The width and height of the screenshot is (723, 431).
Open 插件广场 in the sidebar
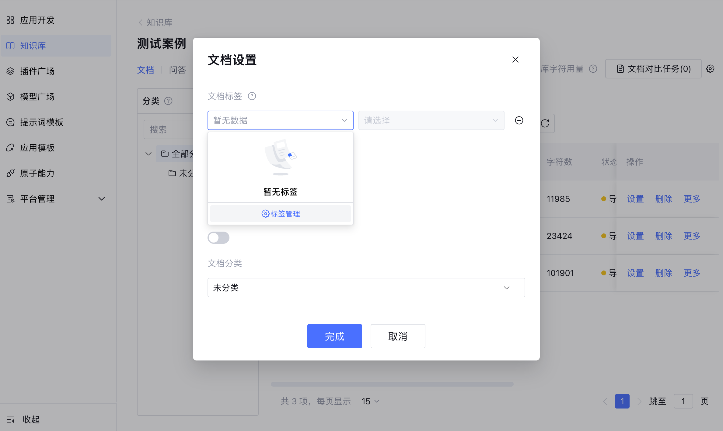click(37, 71)
